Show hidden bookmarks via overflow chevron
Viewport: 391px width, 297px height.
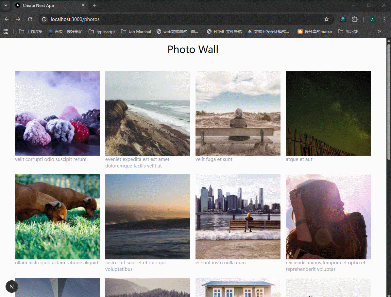[x=379, y=31]
